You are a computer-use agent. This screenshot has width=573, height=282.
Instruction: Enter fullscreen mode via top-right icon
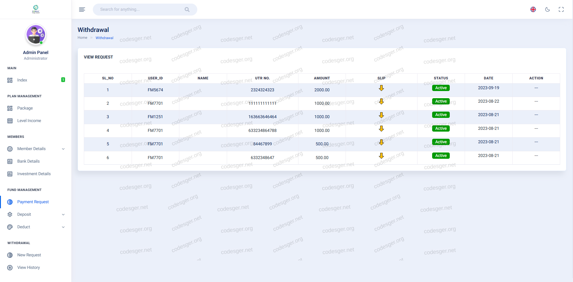561,10
